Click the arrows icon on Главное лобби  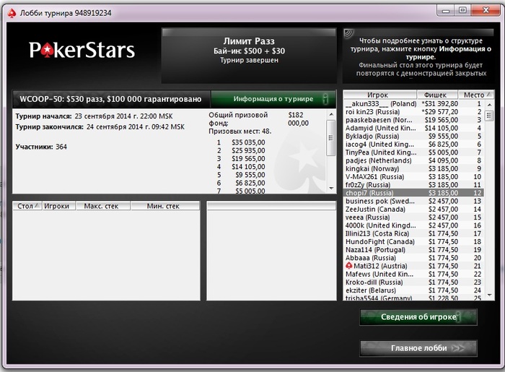[458, 348]
